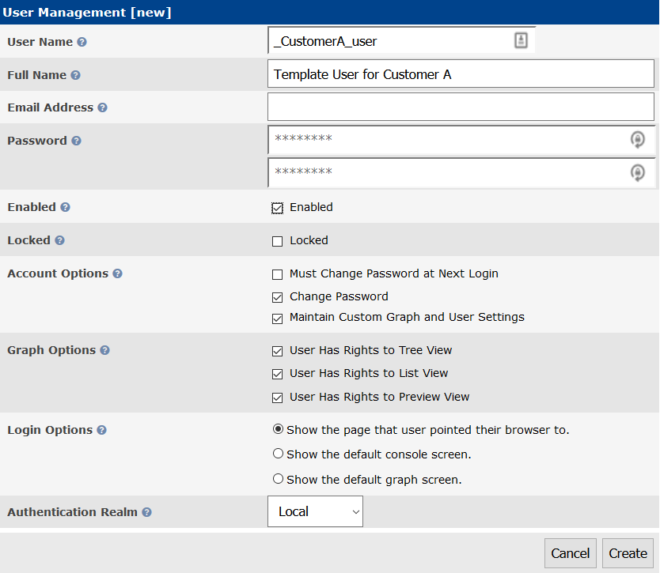Disable User Has Rights to Tree View
660x573 pixels.
pyautogui.click(x=278, y=351)
